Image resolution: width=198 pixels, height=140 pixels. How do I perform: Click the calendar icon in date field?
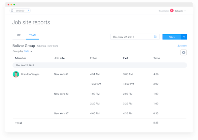pos(155,37)
